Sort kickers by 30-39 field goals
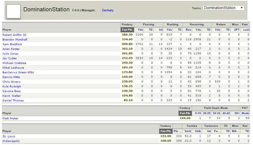 (x=216, y=113)
